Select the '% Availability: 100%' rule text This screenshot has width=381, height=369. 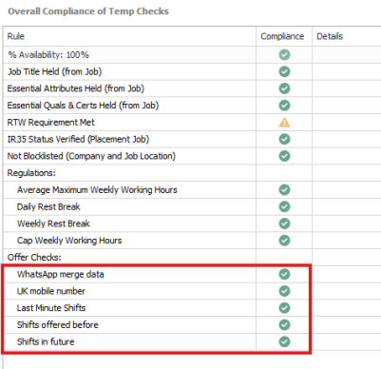pyautogui.click(x=48, y=55)
